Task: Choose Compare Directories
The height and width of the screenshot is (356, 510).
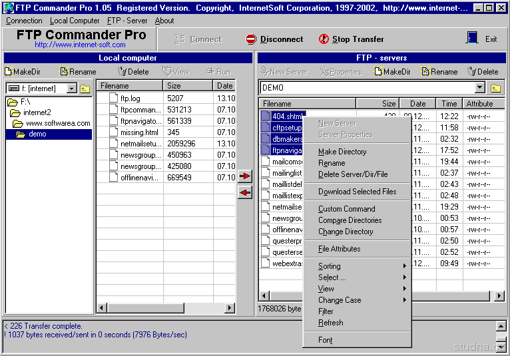Action: pos(357,220)
